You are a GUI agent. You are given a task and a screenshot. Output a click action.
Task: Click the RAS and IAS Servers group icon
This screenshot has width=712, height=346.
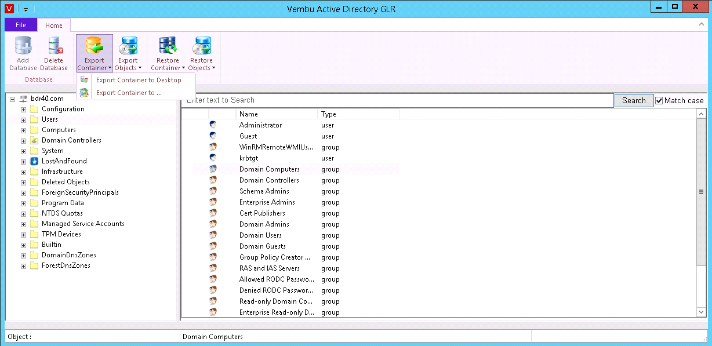[213, 268]
